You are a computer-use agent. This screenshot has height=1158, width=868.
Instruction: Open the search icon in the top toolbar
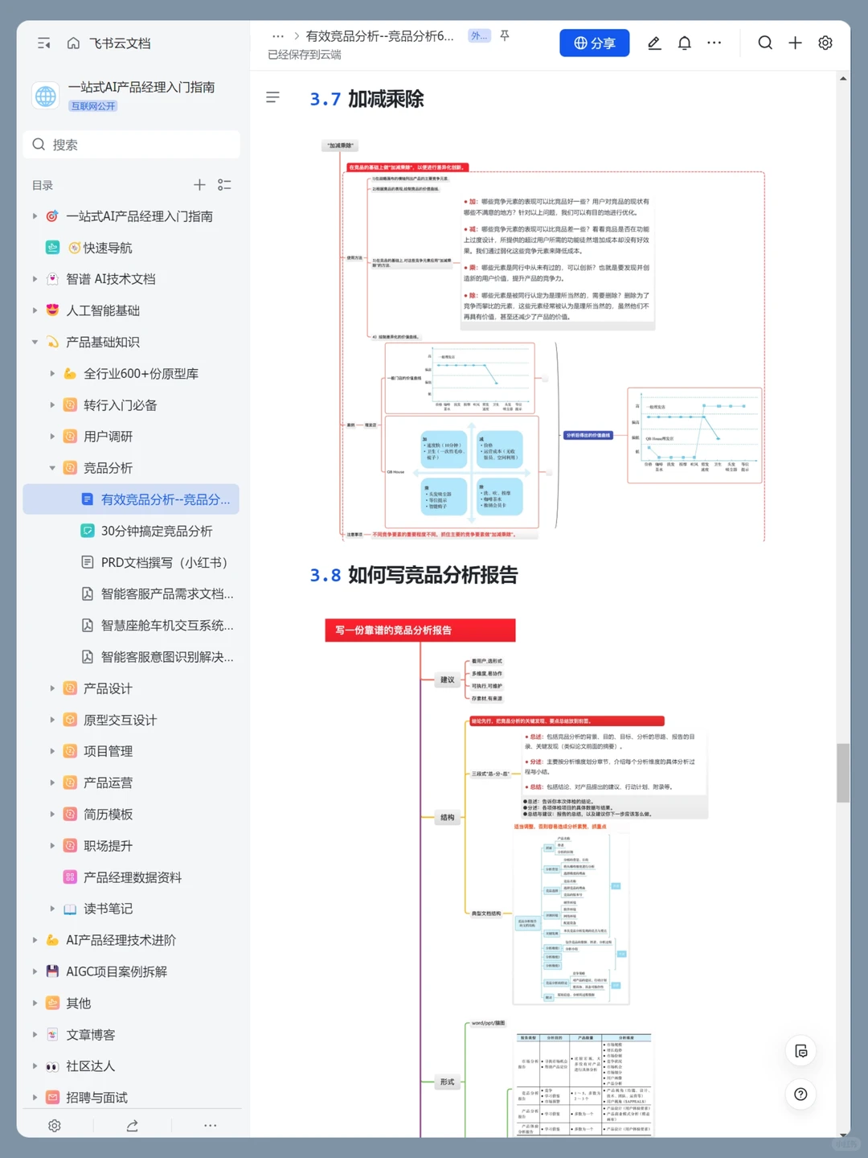tap(764, 43)
